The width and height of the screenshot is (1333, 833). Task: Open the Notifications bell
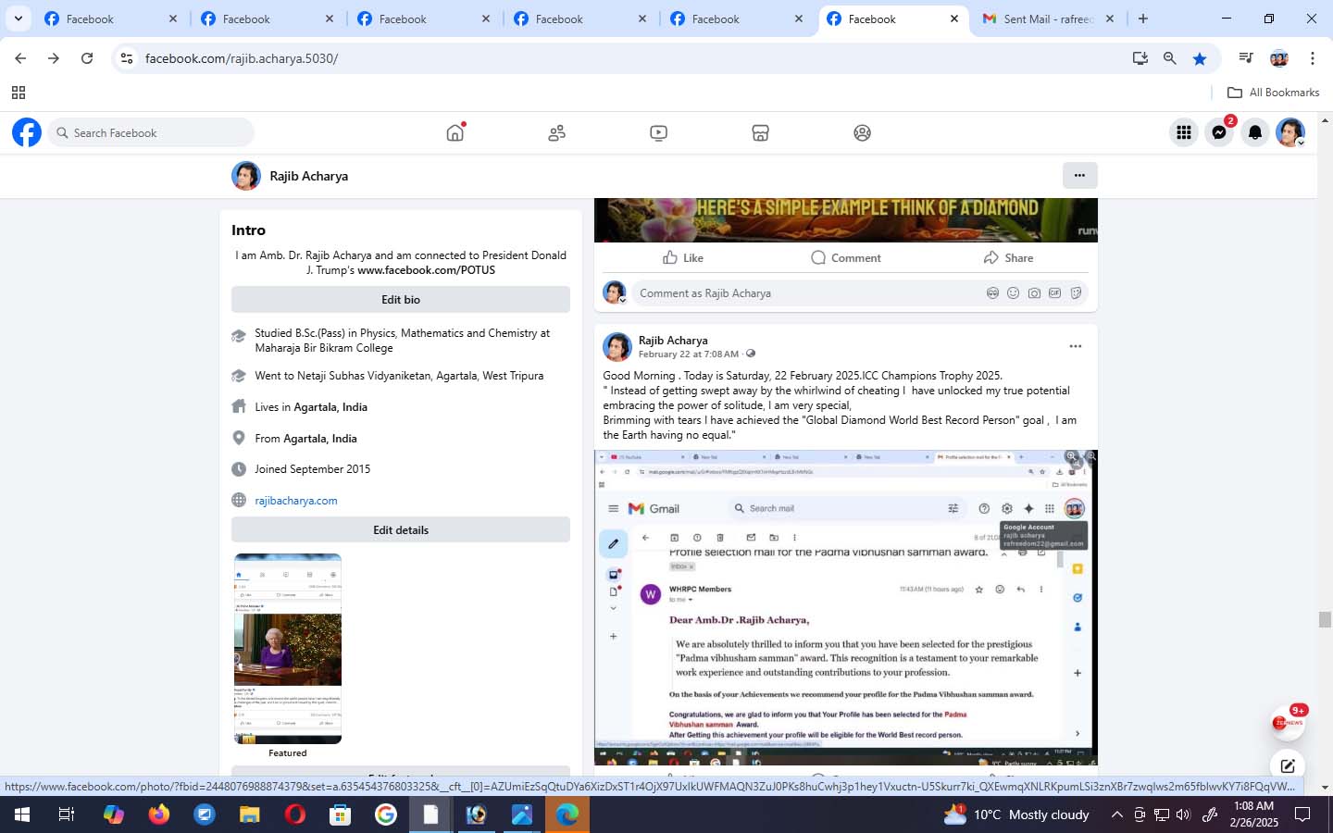point(1255,132)
